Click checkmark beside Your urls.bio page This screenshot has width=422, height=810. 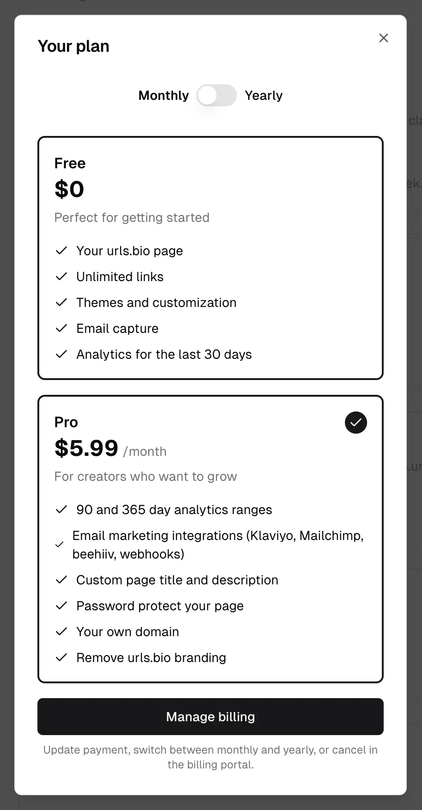61,251
